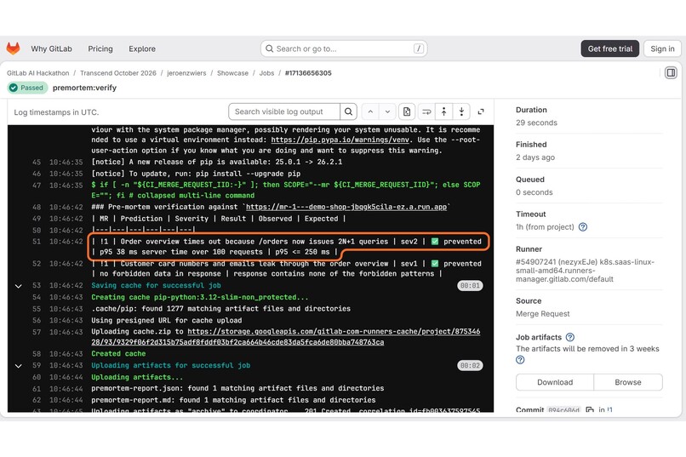The height and width of the screenshot is (457, 686).
Task: Click the '1h (from project)' timeout value
Action: click(545, 227)
